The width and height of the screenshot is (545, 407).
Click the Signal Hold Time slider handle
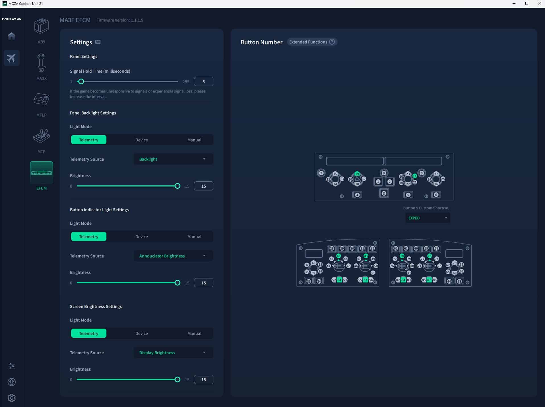pos(81,81)
